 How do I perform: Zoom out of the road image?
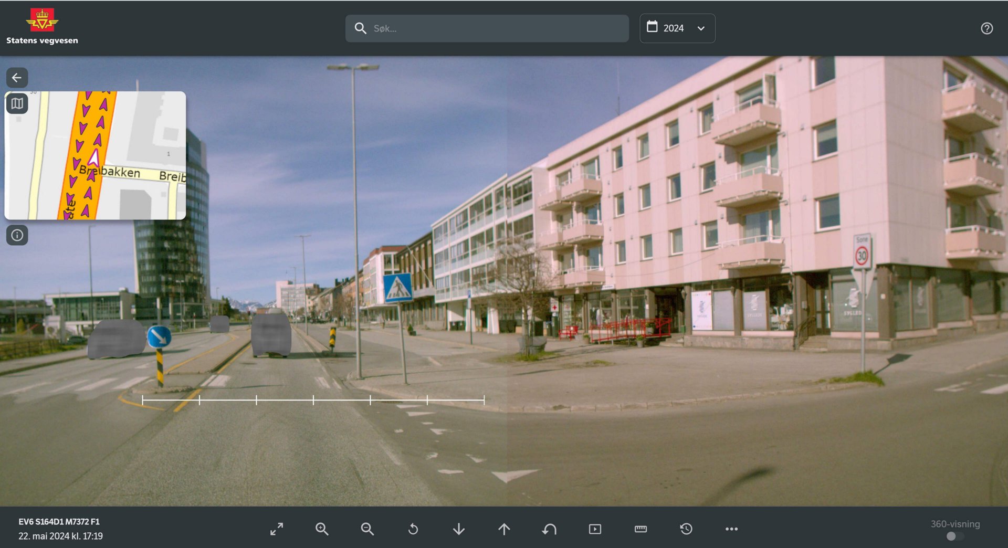[367, 529]
